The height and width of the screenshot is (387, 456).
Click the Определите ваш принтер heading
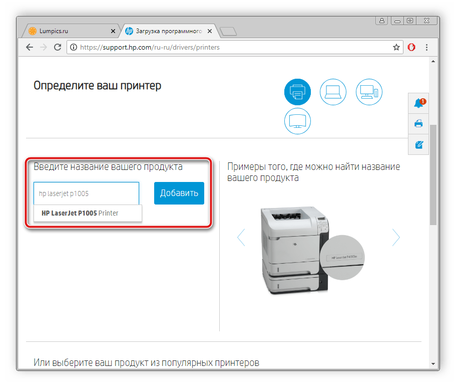coord(98,86)
